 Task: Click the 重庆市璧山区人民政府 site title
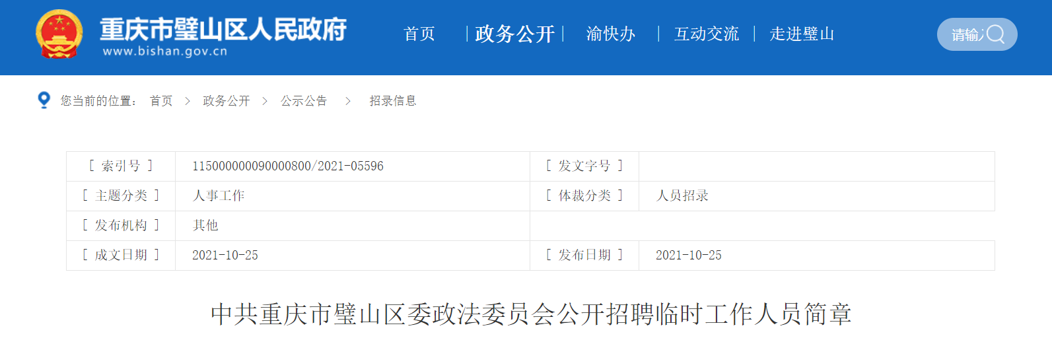coord(223,30)
